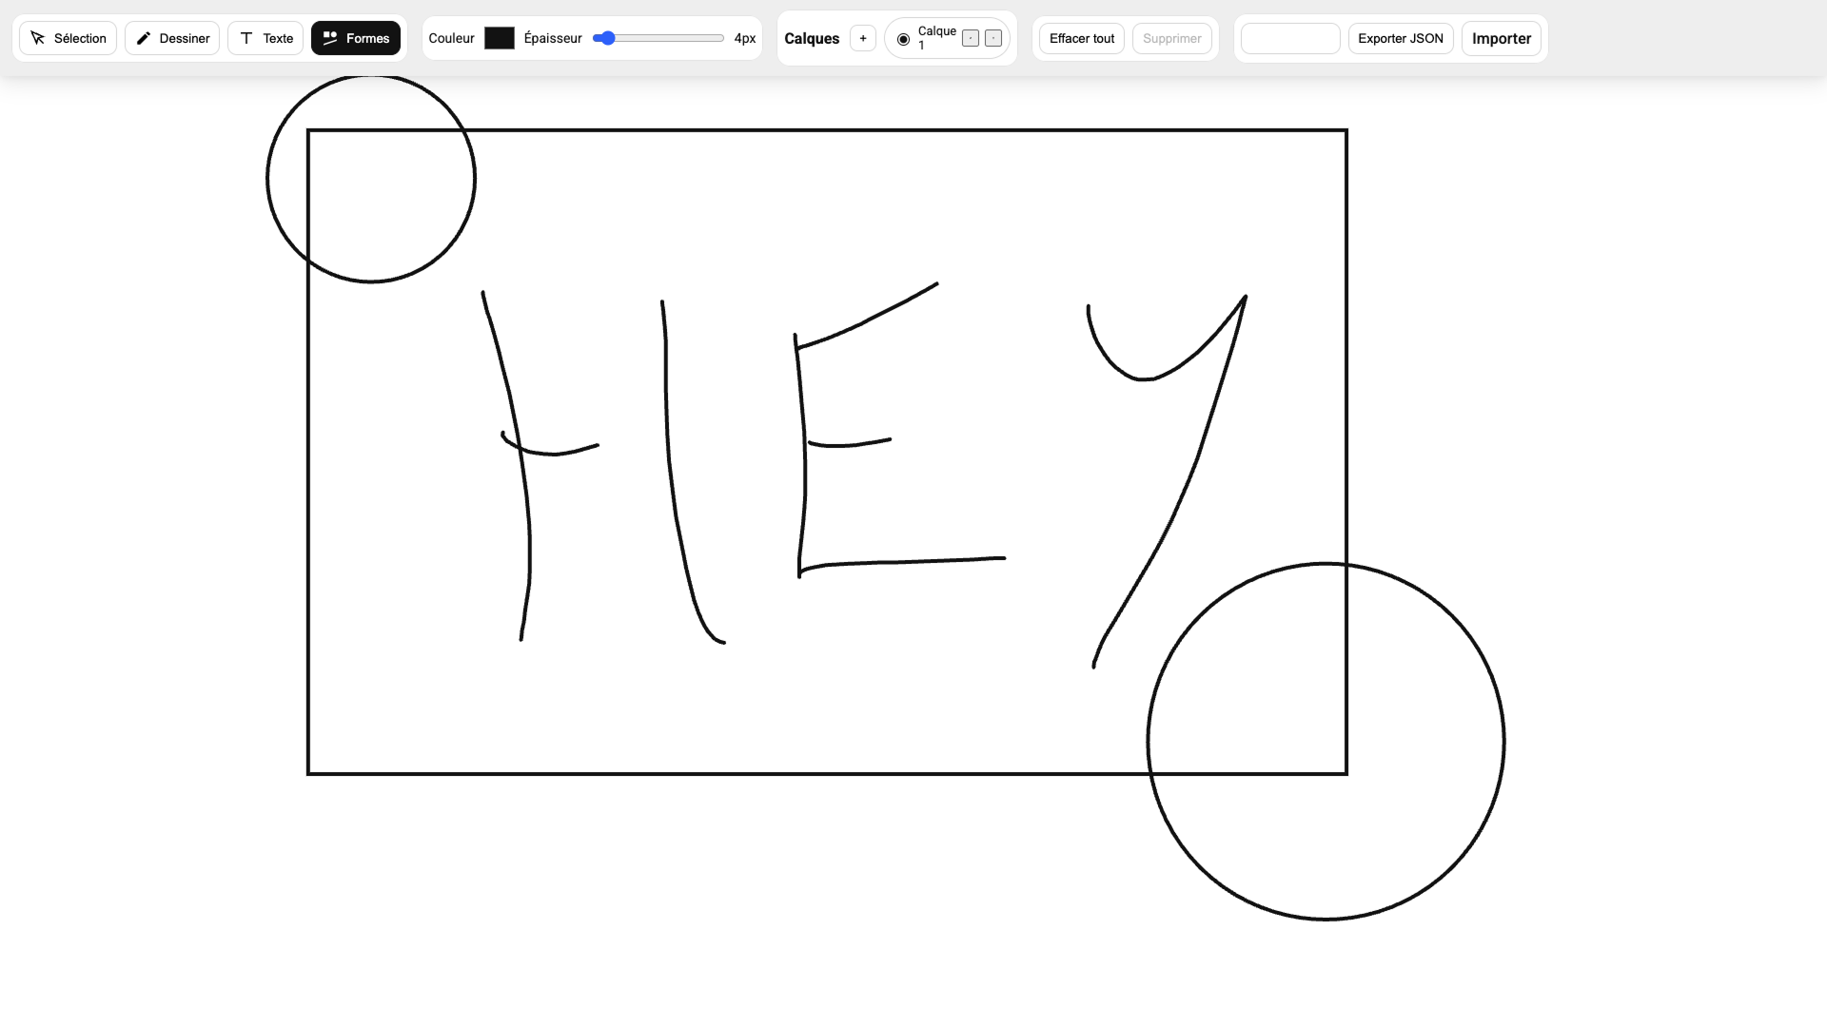Click Effacer tout button
Image resolution: width=1827 pixels, height=1027 pixels.
click(x=1082, y=38)
